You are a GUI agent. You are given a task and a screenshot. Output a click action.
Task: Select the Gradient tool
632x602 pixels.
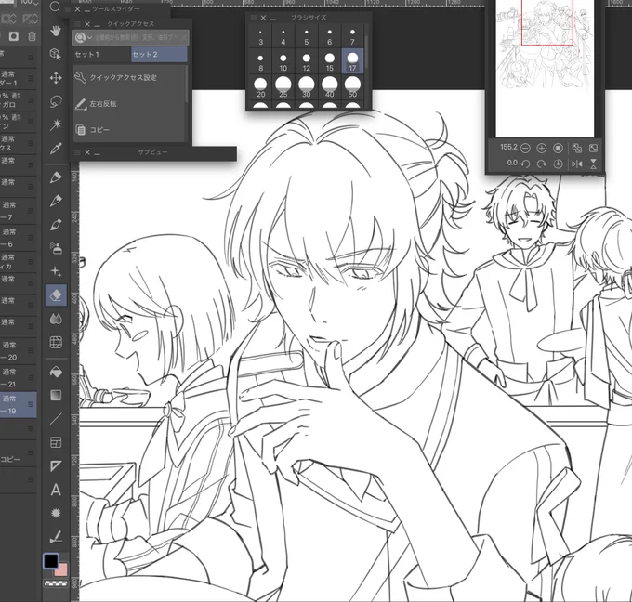coord(56,395)
